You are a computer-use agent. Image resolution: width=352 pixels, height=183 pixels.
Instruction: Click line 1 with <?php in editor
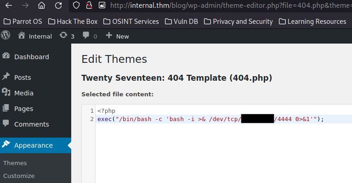tap(107, 111)
